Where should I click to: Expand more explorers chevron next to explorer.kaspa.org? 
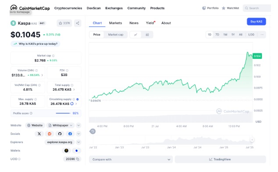tap(78, 142)
